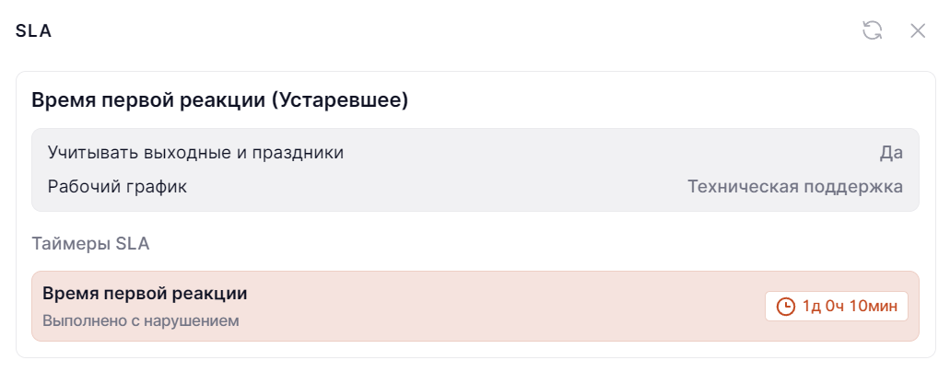Close the SLA panel
Screen dimensions: 950x372
pyautogui.click(x=918, y=30)
